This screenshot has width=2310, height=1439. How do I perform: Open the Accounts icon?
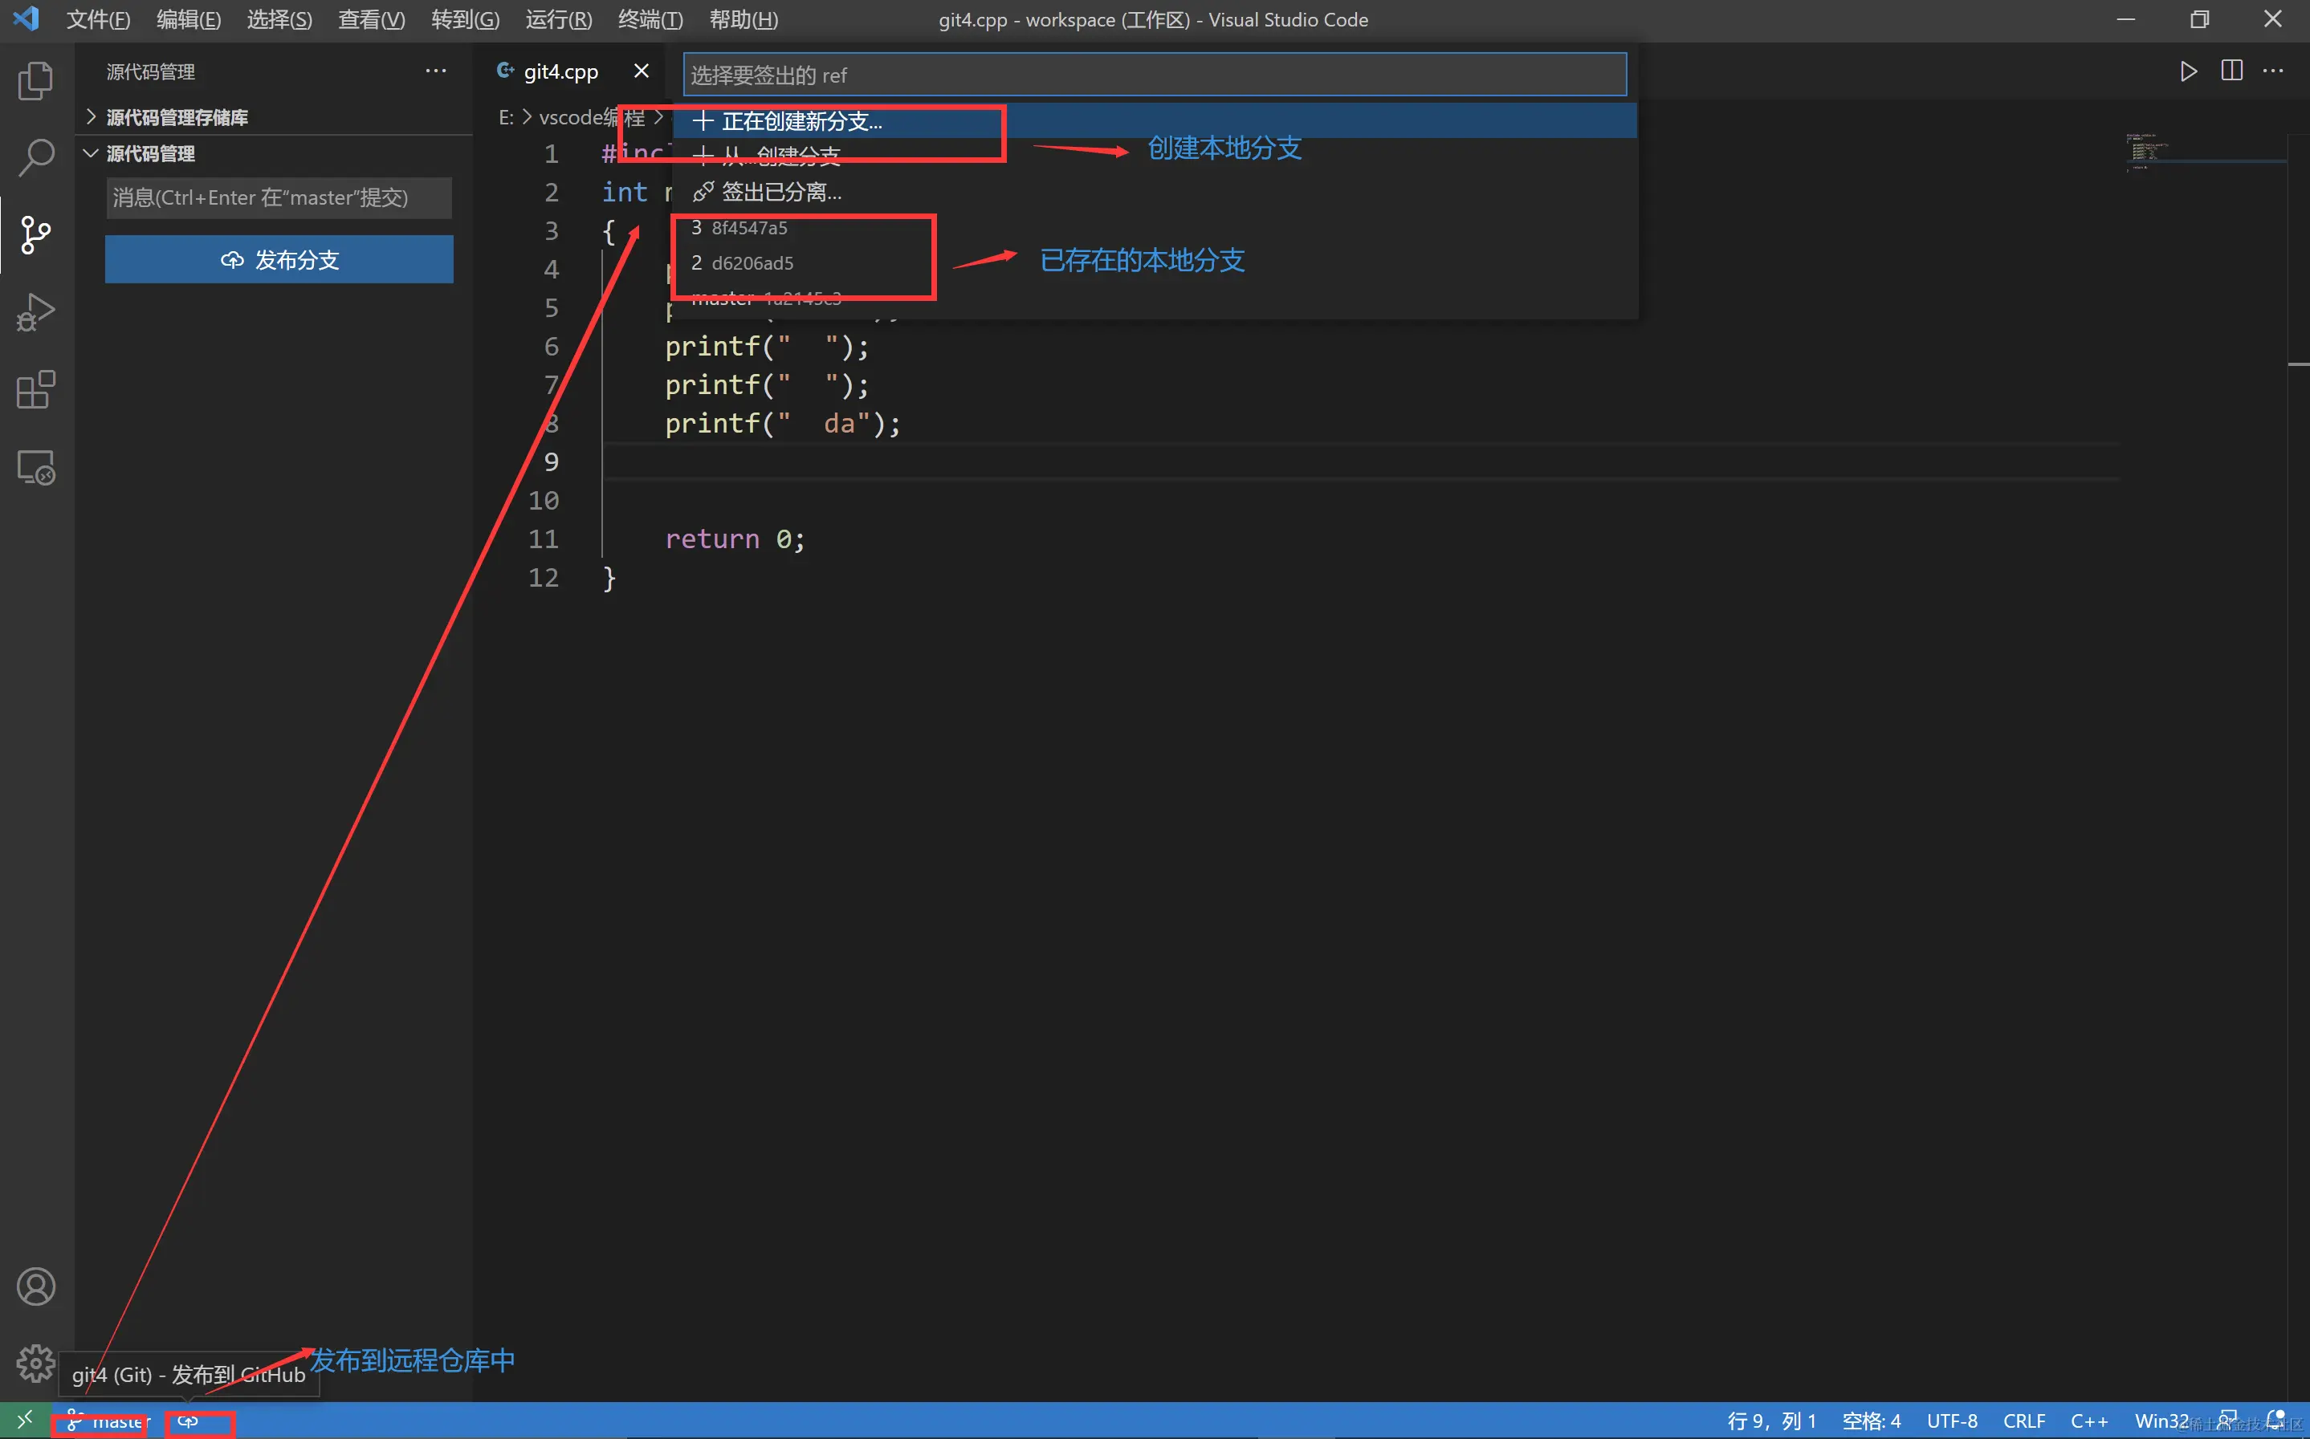36,1287
